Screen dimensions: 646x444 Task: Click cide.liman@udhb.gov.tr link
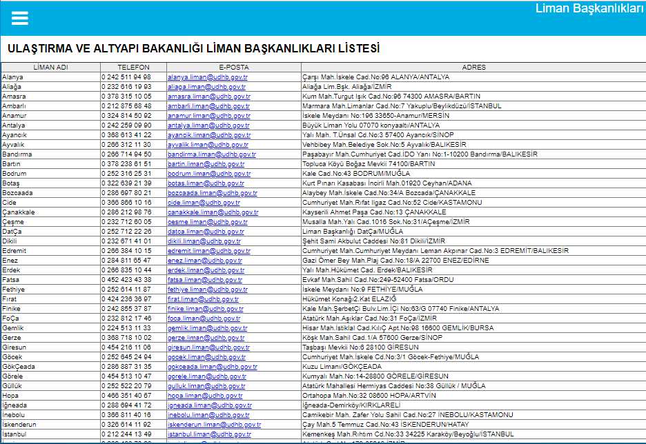click(x=204, y=203)
